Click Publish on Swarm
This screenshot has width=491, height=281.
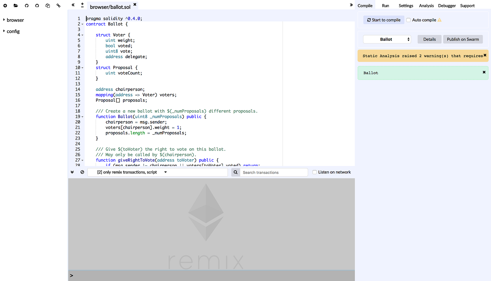coord(463,39)
